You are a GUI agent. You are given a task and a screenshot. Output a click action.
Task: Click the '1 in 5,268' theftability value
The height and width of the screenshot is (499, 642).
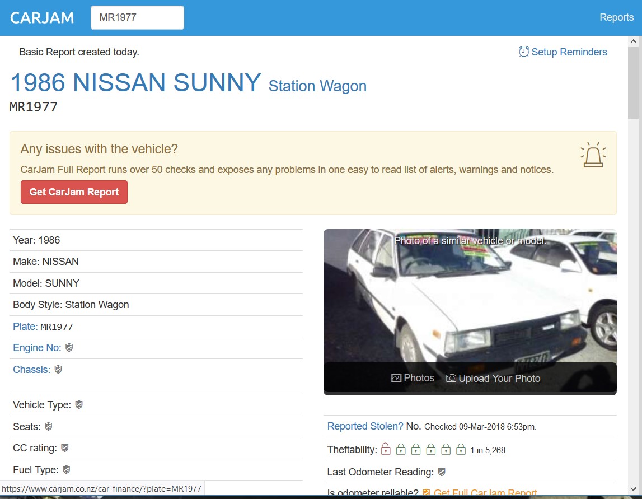tap(488, 450)
